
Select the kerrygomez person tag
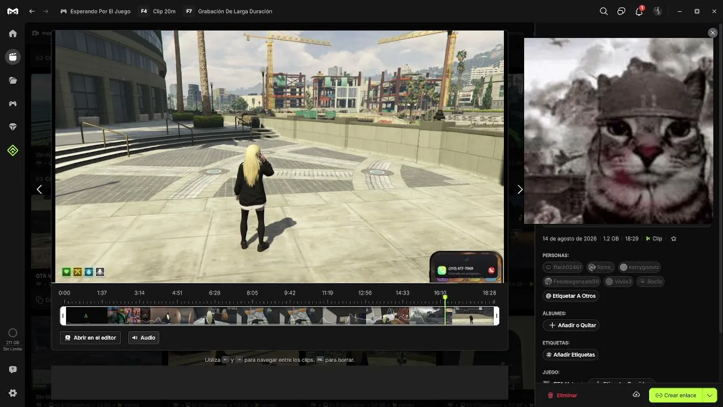tap(639, 267)
